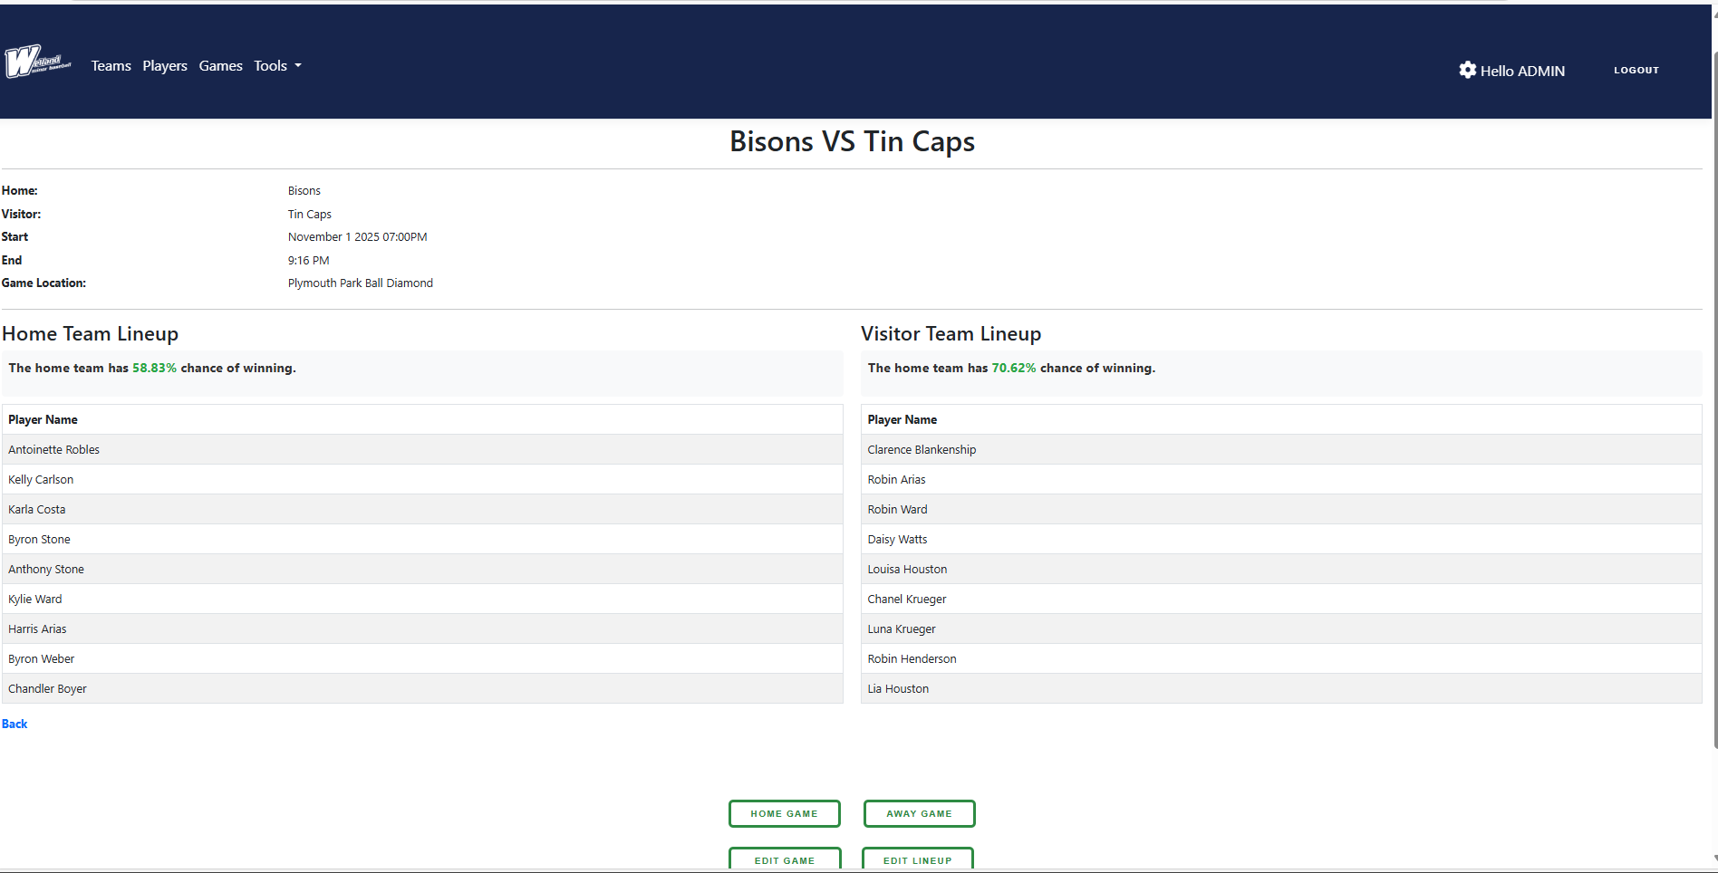The width and height of the screenshot is (1718, 873).
Task: Click the HOME GAME button
Action: (784, 813)
